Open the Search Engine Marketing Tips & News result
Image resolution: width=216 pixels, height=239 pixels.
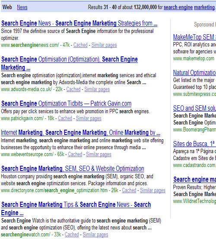(x=76, y=209)
